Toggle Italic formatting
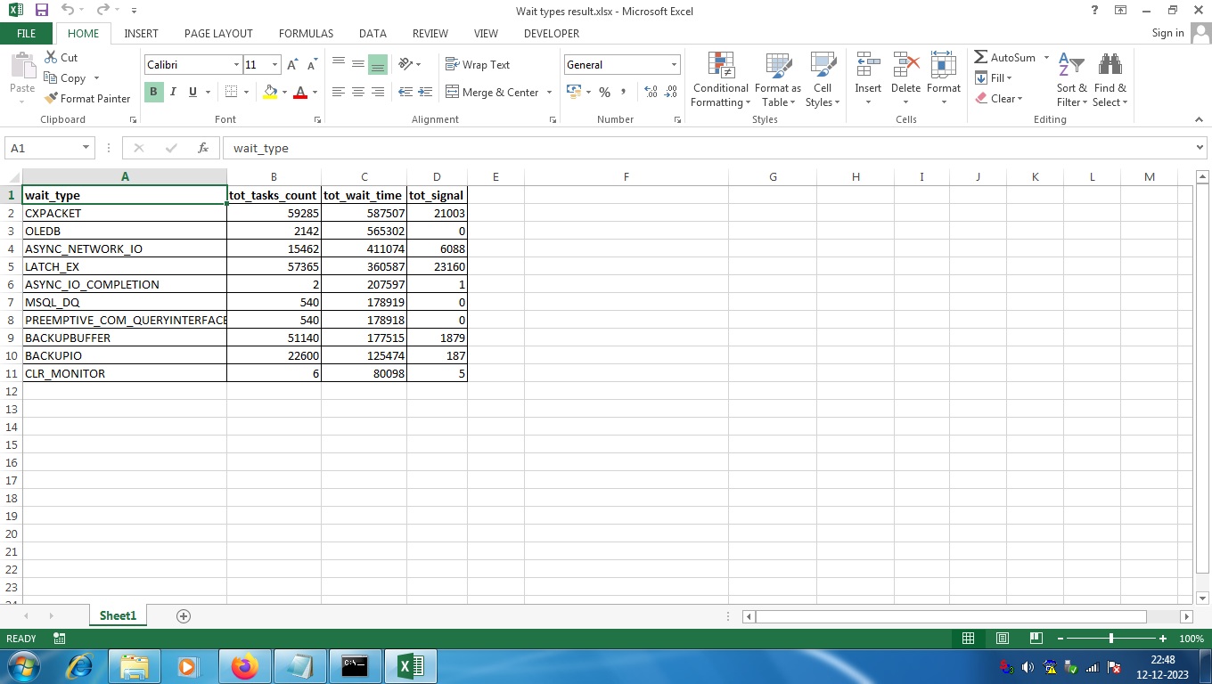 coord(173,92)
